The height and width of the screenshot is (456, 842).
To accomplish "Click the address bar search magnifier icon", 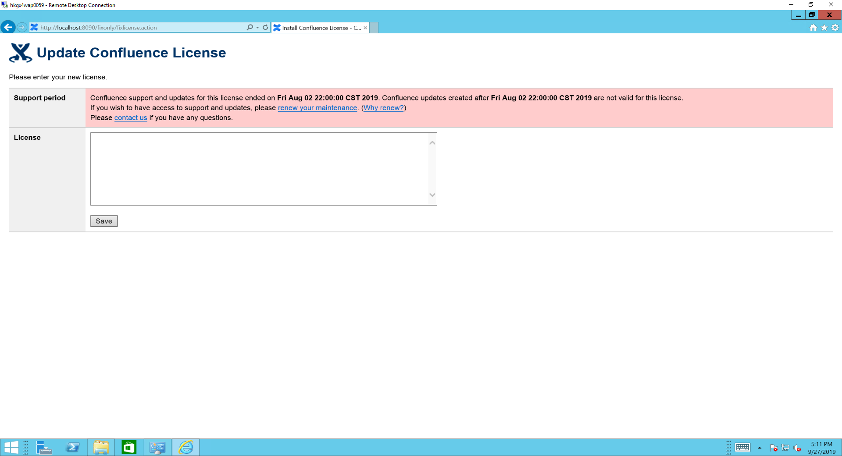I will (x=250, y=27).
